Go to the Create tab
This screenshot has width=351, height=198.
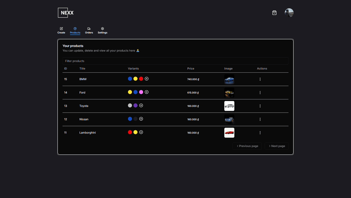[x=61, y=31]
